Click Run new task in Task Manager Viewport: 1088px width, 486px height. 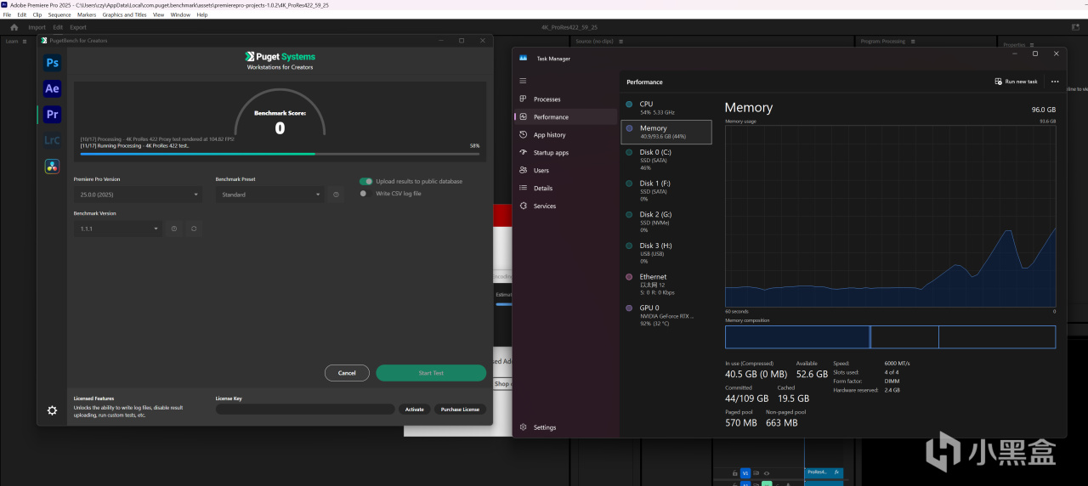click(1017, 82)
